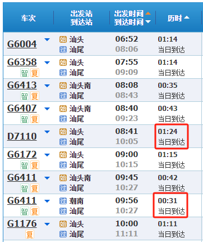Image resolution: width=203 pixels, height=242 pixels.
Task: Click the 出发站 到达站 column header
Action: [81, 18]
